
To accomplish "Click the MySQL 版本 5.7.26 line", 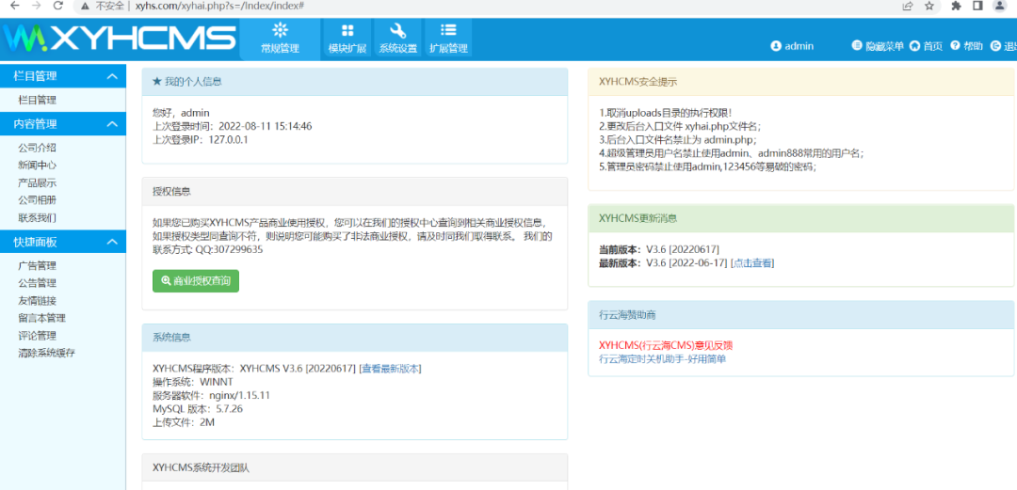I will click(198, 409).
